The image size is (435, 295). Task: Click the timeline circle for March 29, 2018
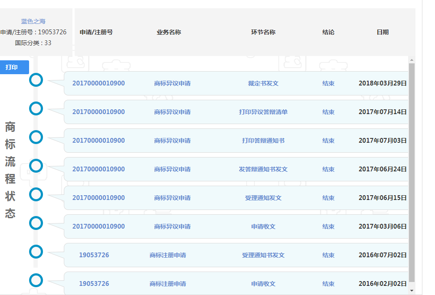point(36,80)
